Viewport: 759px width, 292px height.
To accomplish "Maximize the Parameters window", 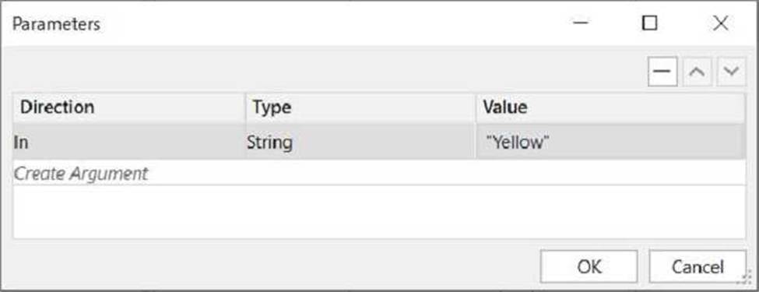I will 649,23.
